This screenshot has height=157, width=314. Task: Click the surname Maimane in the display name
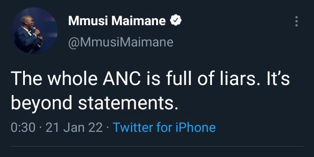139,20
